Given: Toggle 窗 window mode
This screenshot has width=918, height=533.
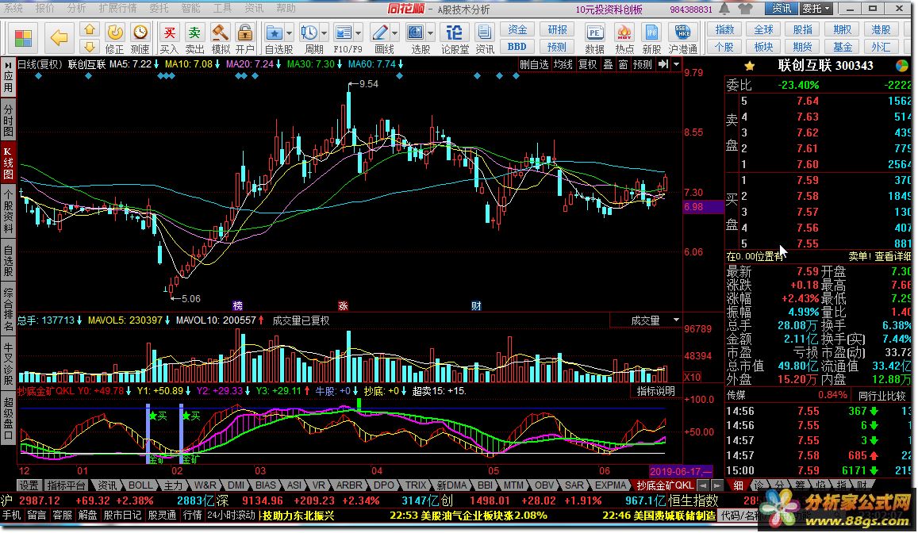Looking at the screenshot, I should [x=623, y=64].
